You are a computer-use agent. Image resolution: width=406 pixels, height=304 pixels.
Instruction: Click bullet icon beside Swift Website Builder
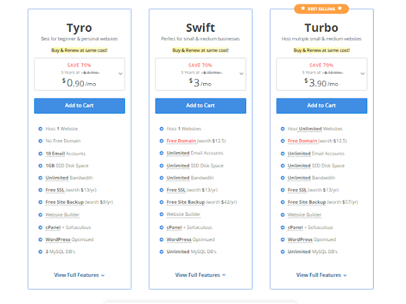[162, 215]
